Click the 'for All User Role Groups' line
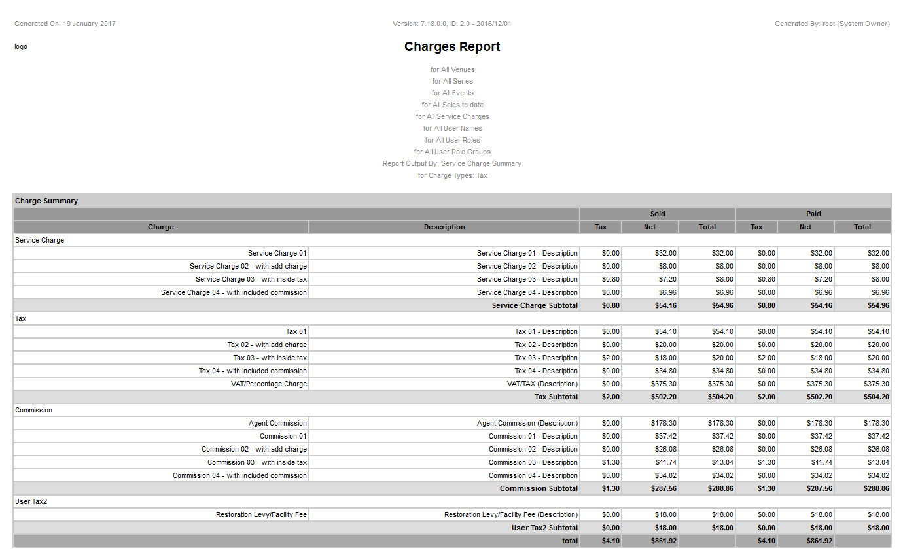 tap(452, 152)
